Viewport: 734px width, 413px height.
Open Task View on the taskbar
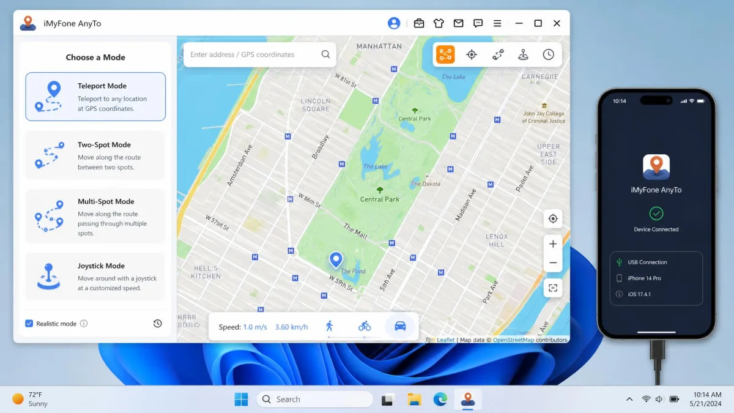click(387, 400)
